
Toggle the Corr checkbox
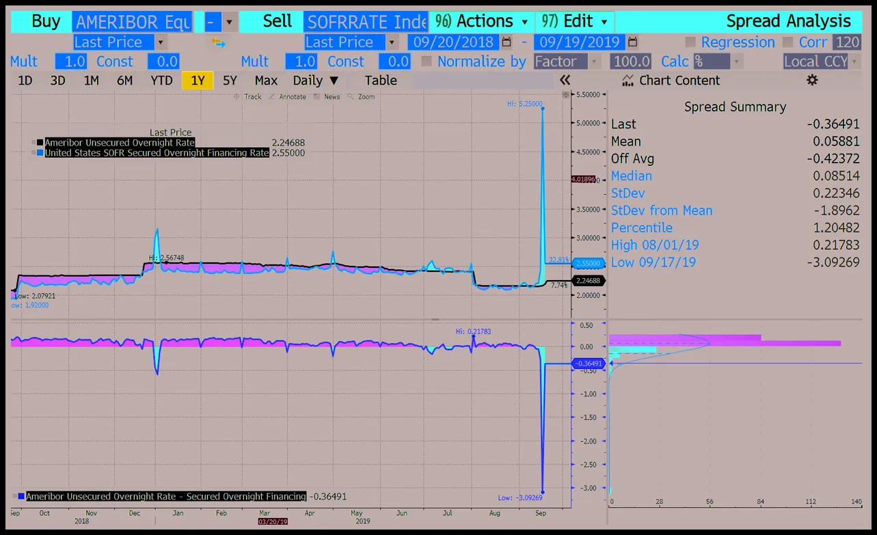(788, 42)
